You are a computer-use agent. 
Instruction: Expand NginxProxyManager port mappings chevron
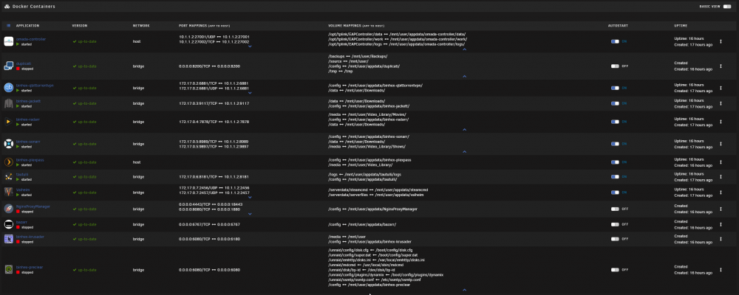tap(250, 214)
